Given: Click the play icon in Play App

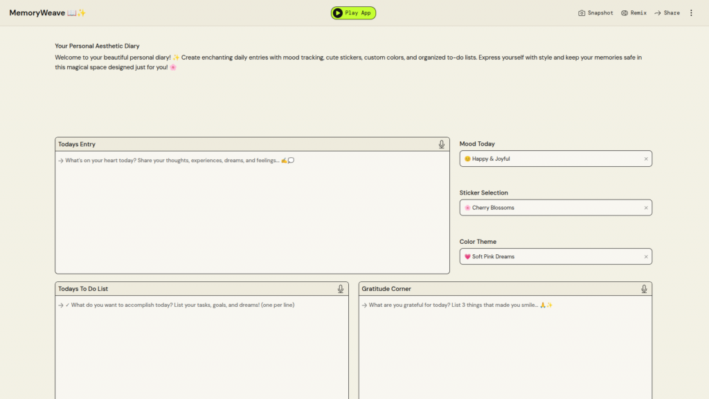Looking at the screenshot, I should point(338,13).
